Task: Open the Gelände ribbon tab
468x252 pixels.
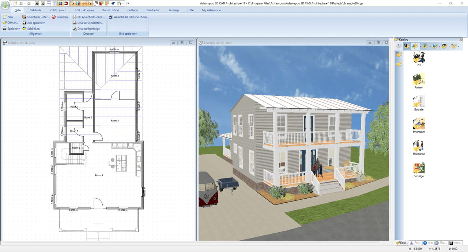Action: coord(133,10)
